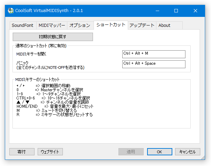Click the HOME/END 音量を最大・最小にセット line
This screenshot has height=166, width=211.
point(55,106)
